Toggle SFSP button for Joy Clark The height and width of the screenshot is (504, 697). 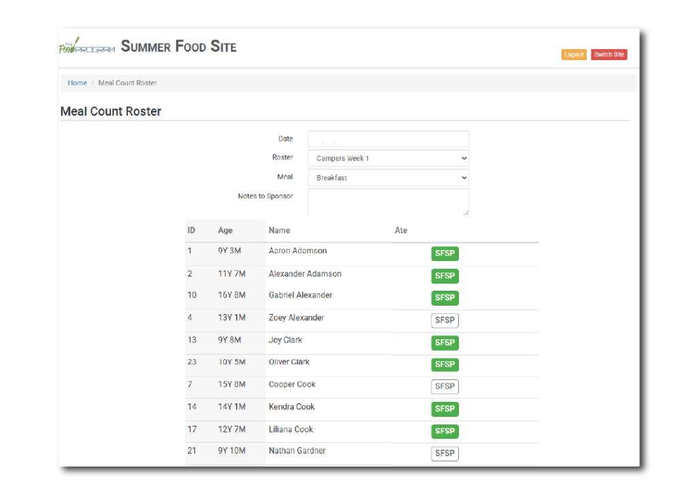pos(444,343)
